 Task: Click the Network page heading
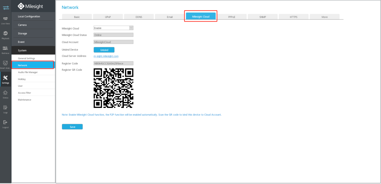[x=70, y=7]
